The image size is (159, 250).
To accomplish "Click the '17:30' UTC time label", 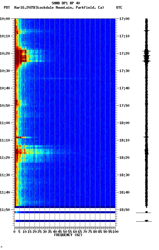I will coord(124,71).
